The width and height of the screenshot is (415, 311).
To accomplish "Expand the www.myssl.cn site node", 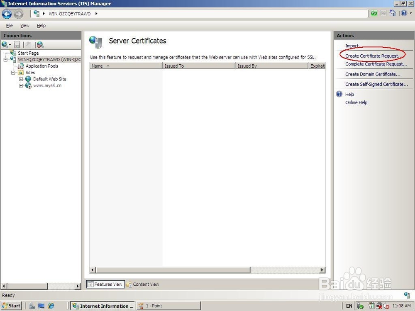I will point(21,85).
